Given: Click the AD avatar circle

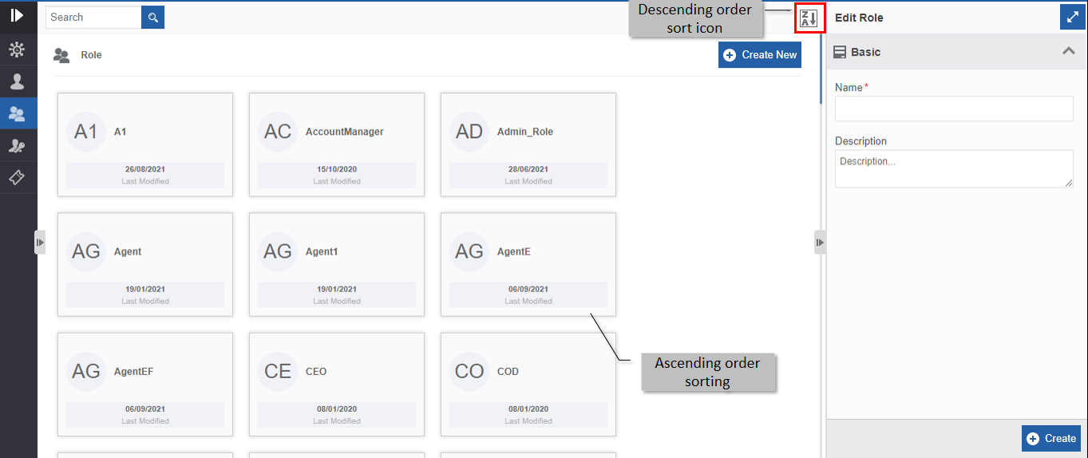Looking at the screenshot, I should pos(469,132).
